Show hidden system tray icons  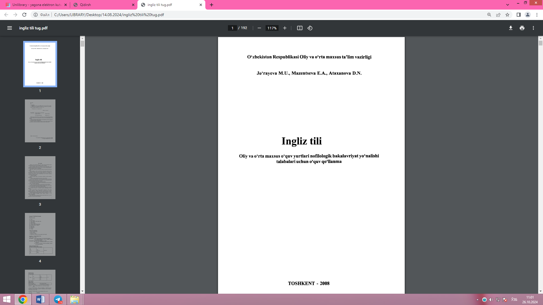[x=477, y=300]
